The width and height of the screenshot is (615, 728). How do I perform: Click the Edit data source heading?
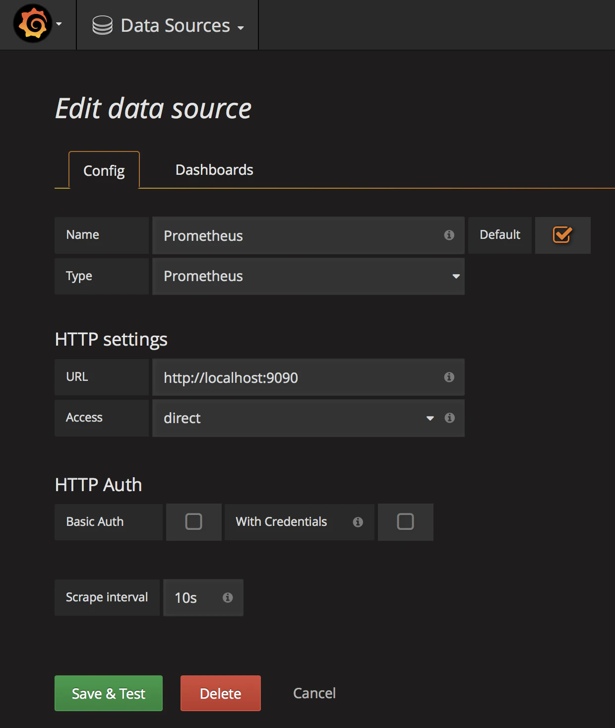point(153,108)
